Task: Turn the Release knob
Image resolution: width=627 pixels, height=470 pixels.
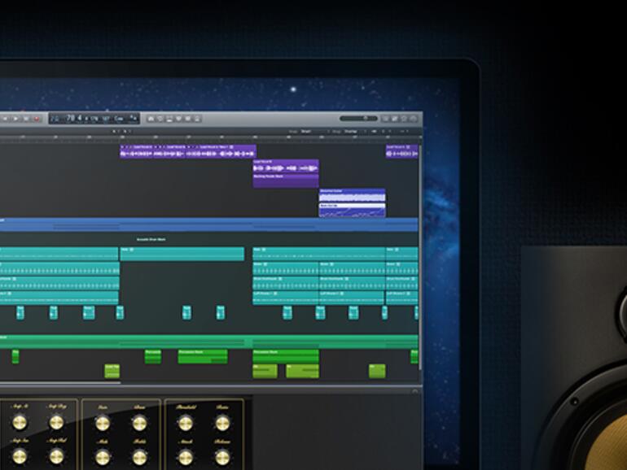Action: 222,458
